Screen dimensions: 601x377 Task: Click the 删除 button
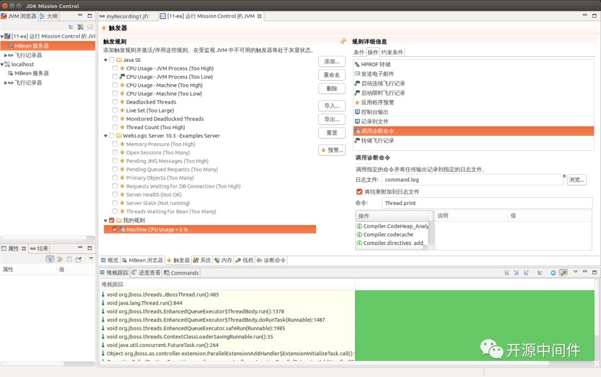pos(332,89)
